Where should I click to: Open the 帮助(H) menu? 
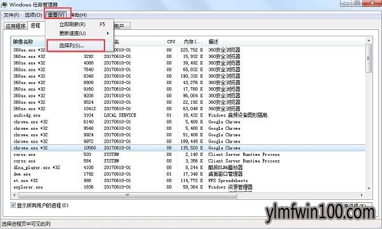pos(79,15)
